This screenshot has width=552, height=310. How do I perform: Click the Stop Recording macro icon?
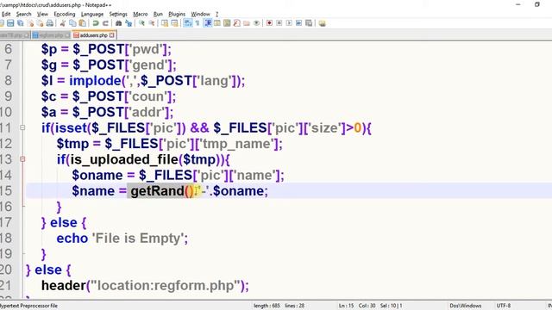[x=279, y=23]
